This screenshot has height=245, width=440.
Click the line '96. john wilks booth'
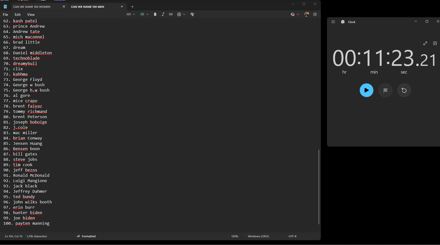tap(27, 202)
